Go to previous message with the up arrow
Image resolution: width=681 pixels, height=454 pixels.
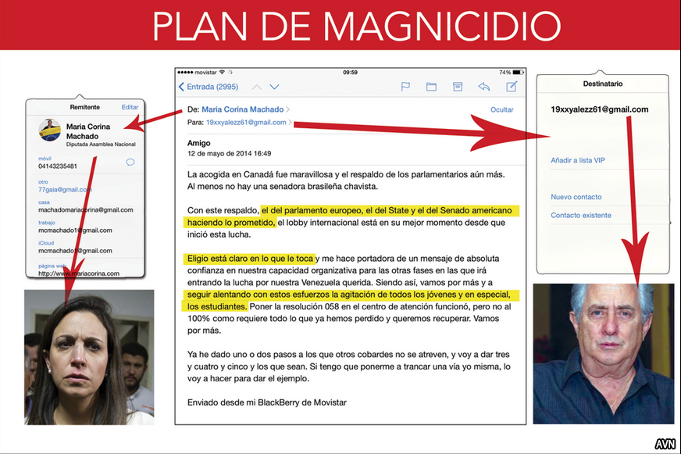(x=255, y=87)
